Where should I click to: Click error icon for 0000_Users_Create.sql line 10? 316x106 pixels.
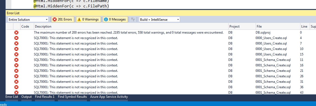coord(16,49)
